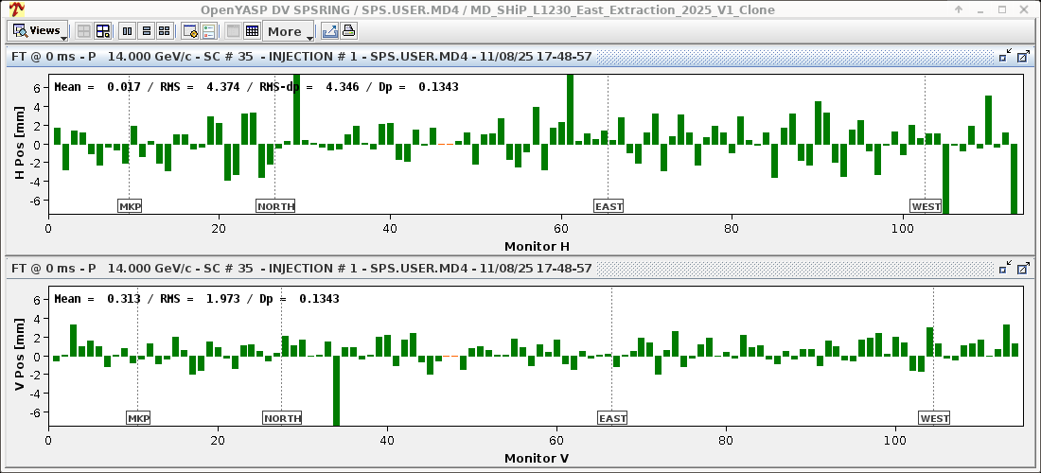Click the export chart icon
1041x473 pixels.
(x=329, y=31)
